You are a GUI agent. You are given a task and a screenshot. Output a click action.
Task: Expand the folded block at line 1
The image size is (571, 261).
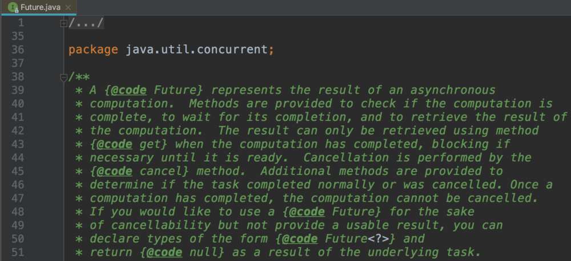[63, 23]
